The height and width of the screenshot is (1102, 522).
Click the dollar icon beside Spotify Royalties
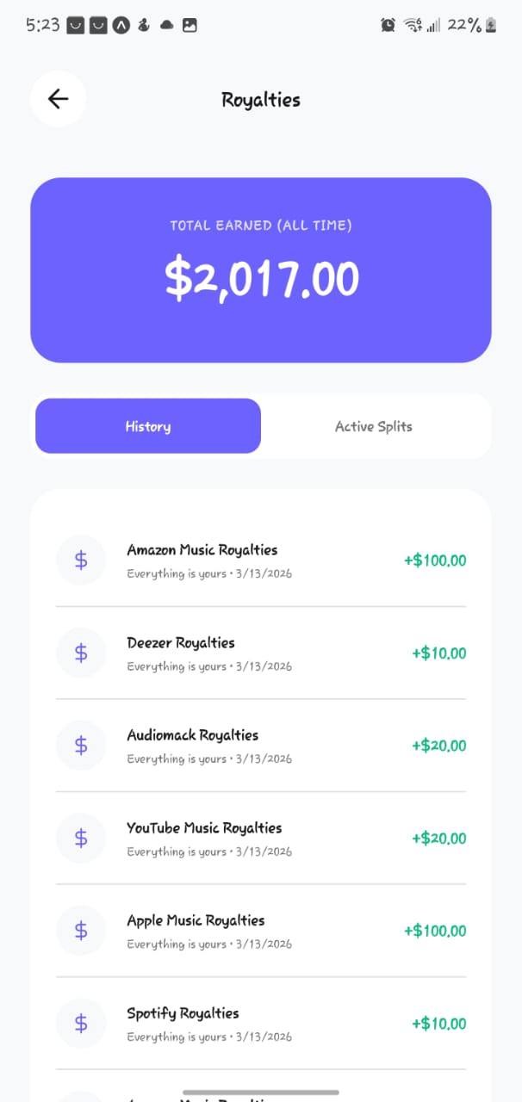point(81,1023)
